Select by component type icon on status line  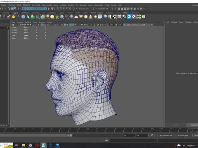15,9
